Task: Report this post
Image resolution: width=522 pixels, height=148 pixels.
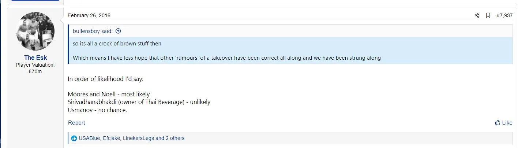Action: (x=76, y=123)
